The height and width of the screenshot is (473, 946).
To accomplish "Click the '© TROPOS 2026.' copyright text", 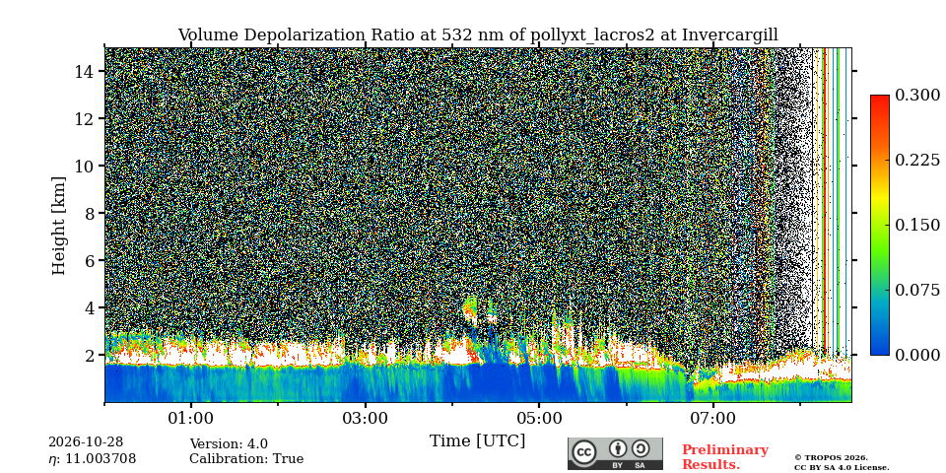I will [x=831, y=458].
